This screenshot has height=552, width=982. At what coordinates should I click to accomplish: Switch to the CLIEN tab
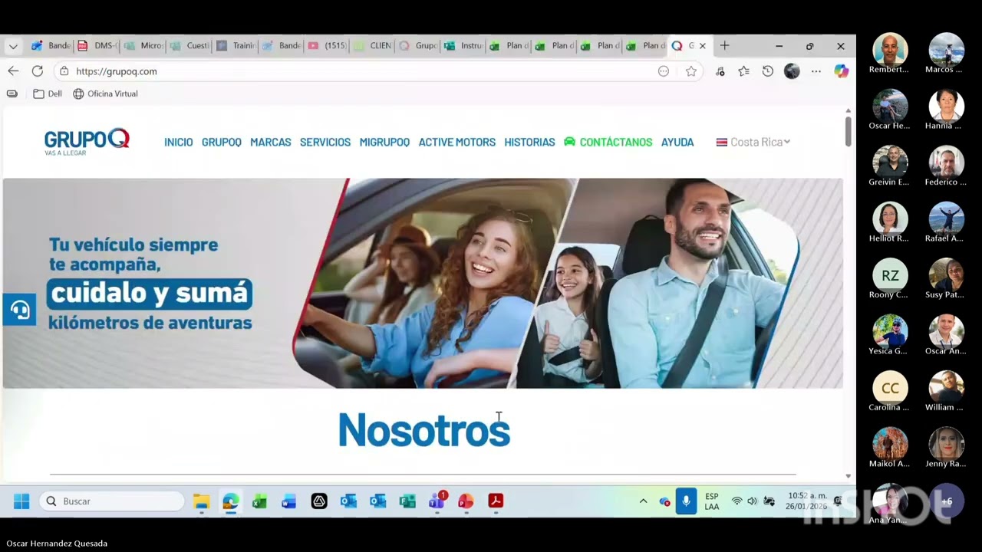pos(373,46)
